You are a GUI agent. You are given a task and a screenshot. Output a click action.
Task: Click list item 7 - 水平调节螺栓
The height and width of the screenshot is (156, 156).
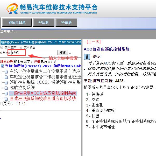pos(100,127)
